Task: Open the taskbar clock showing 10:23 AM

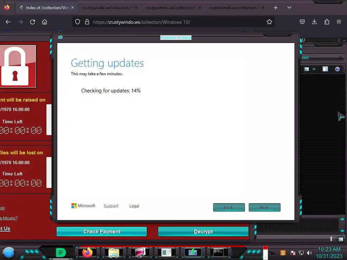Action: tap(329, 253)
